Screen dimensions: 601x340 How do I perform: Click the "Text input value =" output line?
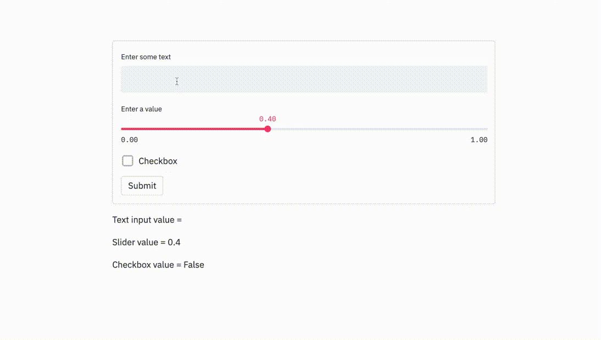(x=147, y=220)
